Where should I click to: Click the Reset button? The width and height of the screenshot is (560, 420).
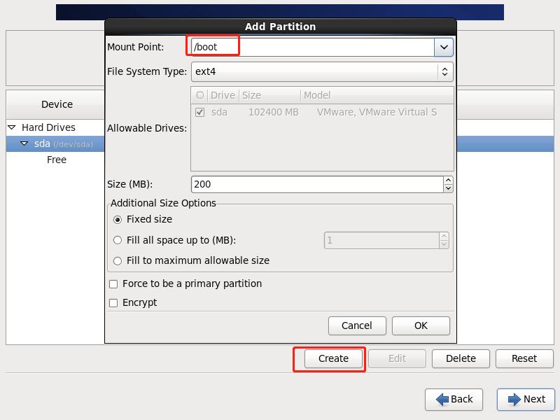point(524,358)
